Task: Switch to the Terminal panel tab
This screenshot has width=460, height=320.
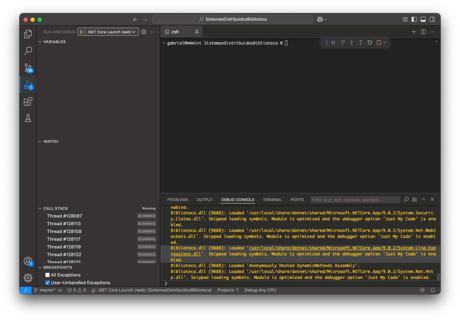Action: [x=272, y=200]
